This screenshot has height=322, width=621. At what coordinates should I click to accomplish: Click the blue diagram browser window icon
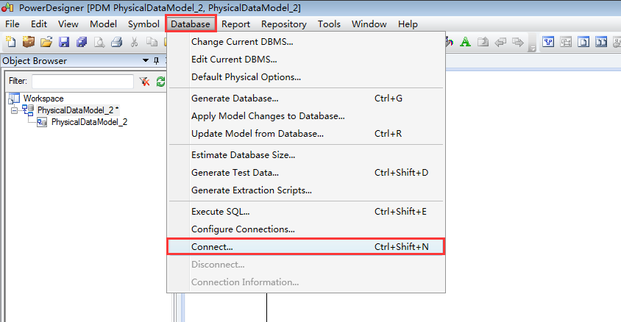click(x=548, y=41)
